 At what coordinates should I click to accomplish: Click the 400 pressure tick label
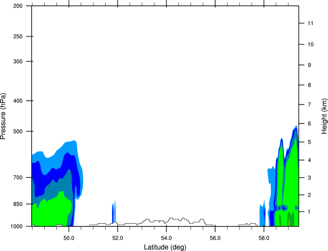click(x=18, y=101)
